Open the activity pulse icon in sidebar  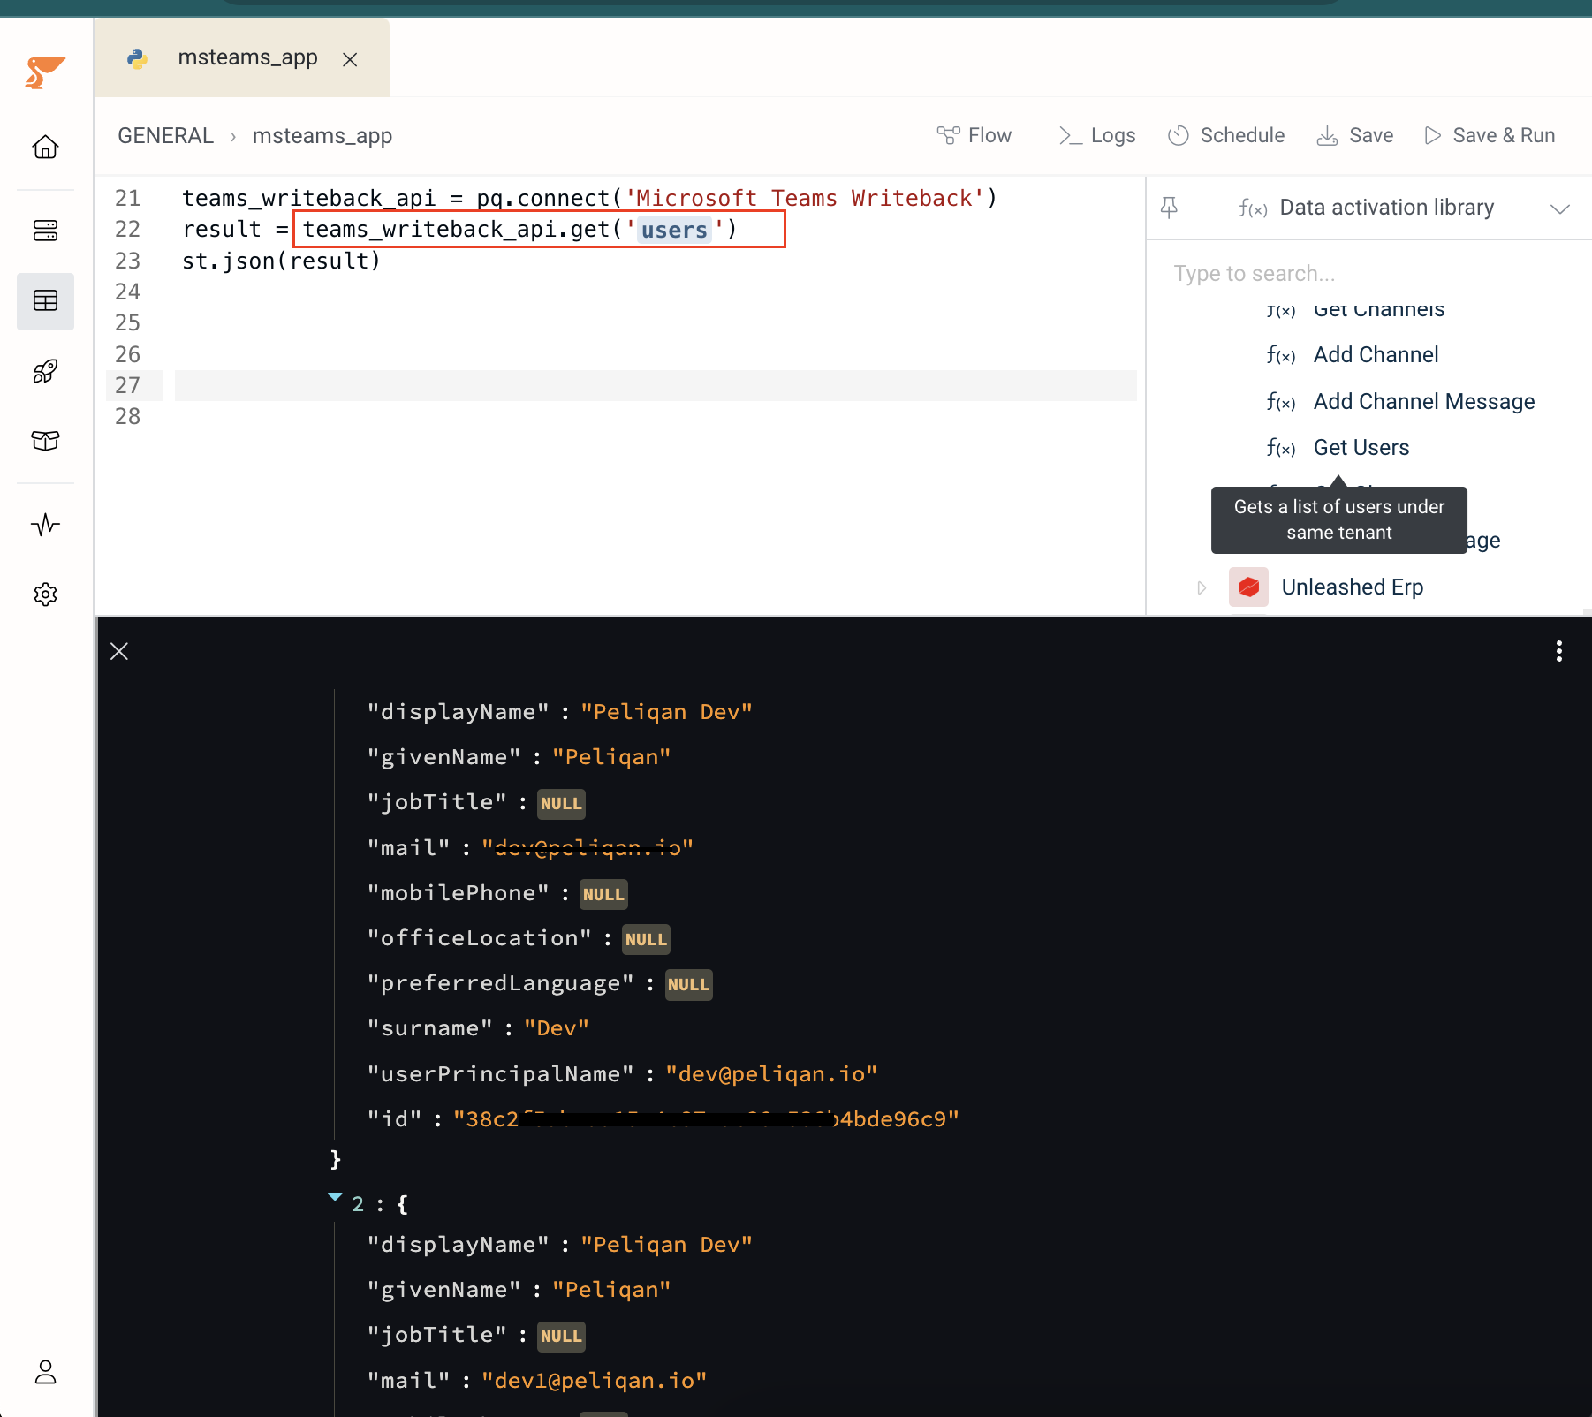45,525
